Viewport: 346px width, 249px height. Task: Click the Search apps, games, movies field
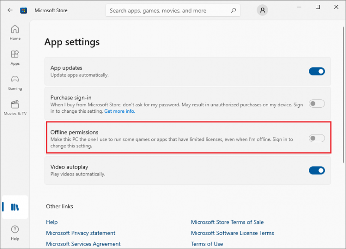click(x=173, y=10)
